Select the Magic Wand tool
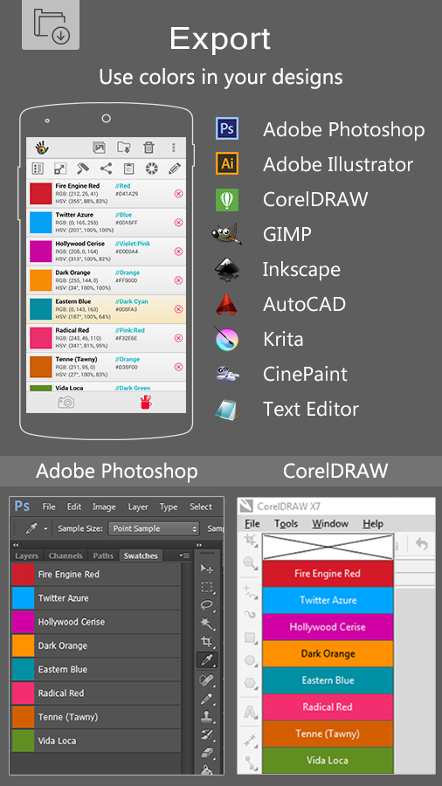 tap(207, 623)
